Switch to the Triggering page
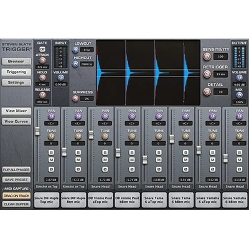Screen dimensions: 249x249 tap(16, 72)
